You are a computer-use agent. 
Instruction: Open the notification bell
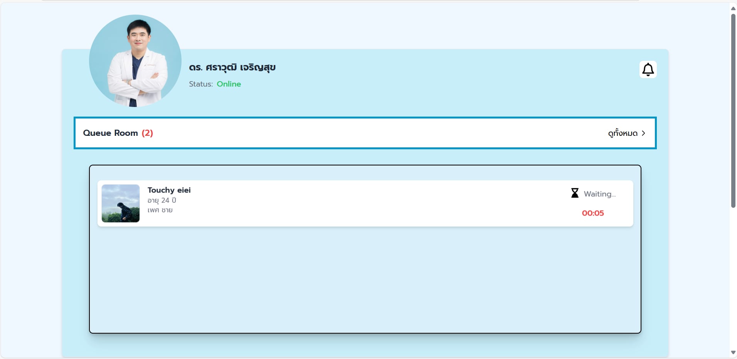pos(648,70)
